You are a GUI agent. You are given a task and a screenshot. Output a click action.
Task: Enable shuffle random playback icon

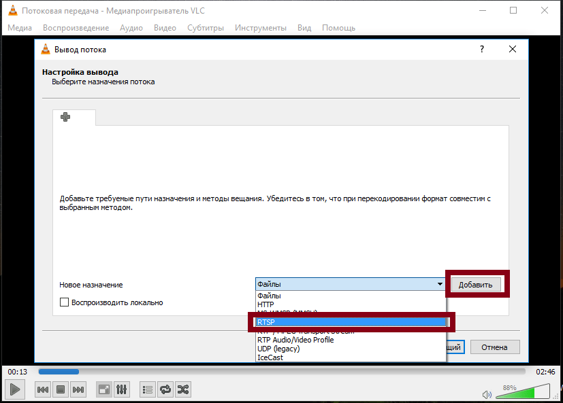pyautogui.click(x=183, y=389)
